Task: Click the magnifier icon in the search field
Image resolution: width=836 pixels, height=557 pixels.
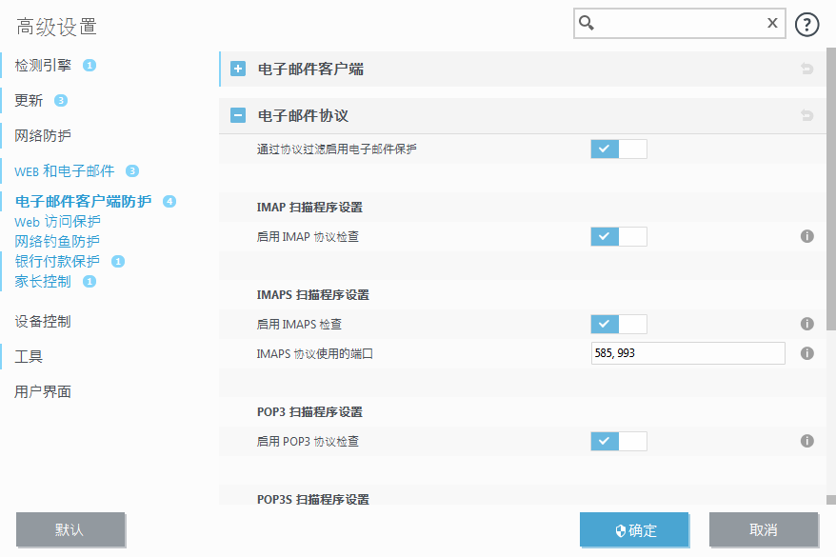Action: tap(584, 23)
